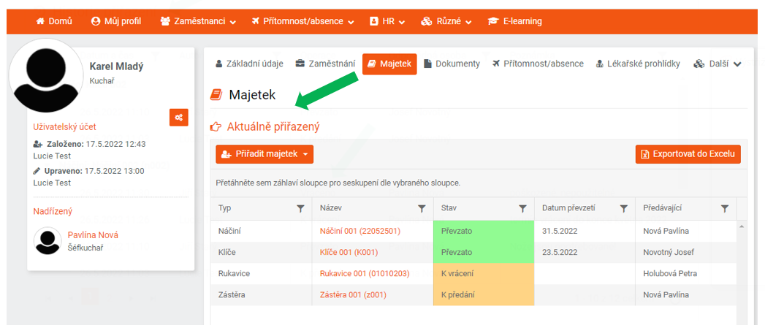Click the Domů home icon

40,21
